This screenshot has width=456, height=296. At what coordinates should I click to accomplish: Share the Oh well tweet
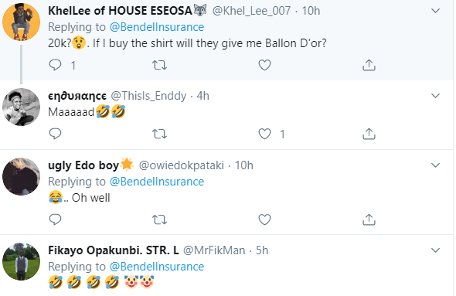(x=369, y=219)
